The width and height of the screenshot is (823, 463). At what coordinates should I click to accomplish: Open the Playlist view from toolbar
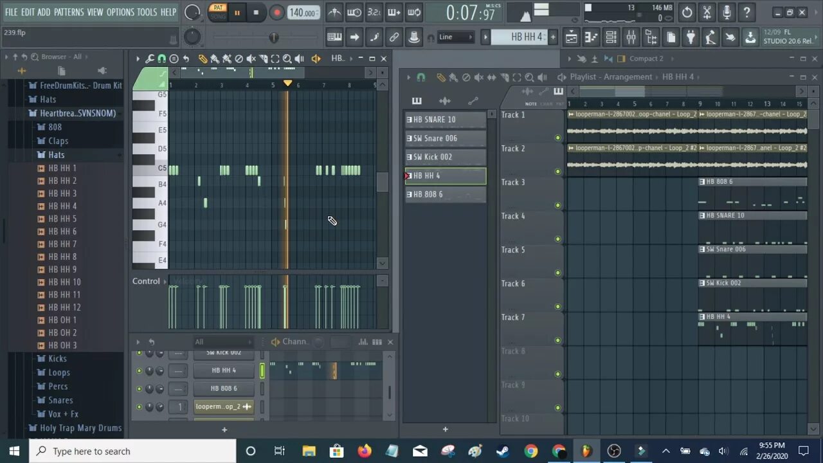[571, 38]
